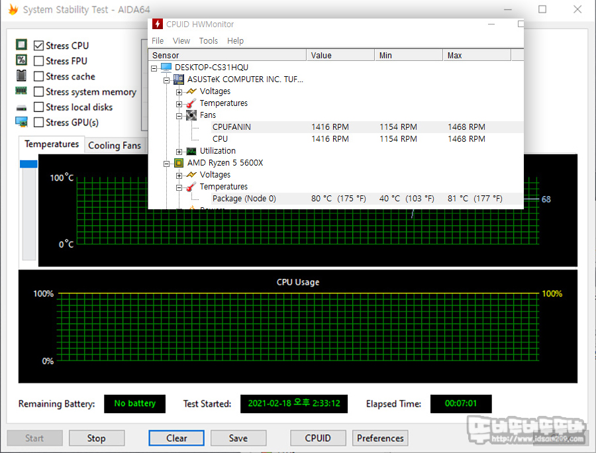Open the View menu in HWMonitor
Screen dimensions: 596x453
181,40
